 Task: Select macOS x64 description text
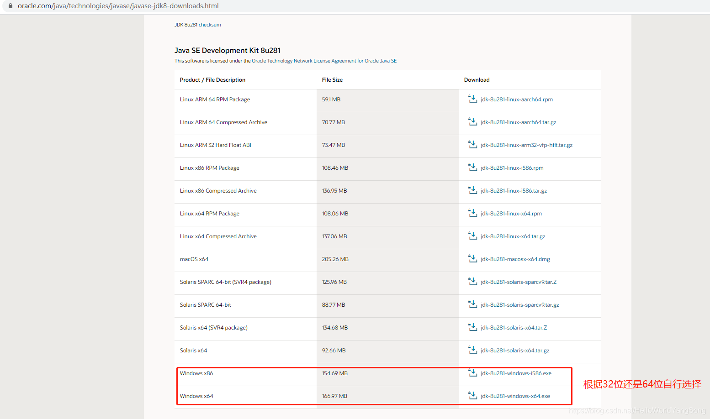tap(194, 259)
